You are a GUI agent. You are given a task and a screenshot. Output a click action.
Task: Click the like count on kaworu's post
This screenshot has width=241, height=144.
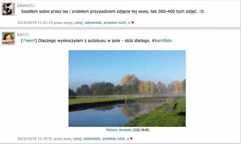(129, 22)
